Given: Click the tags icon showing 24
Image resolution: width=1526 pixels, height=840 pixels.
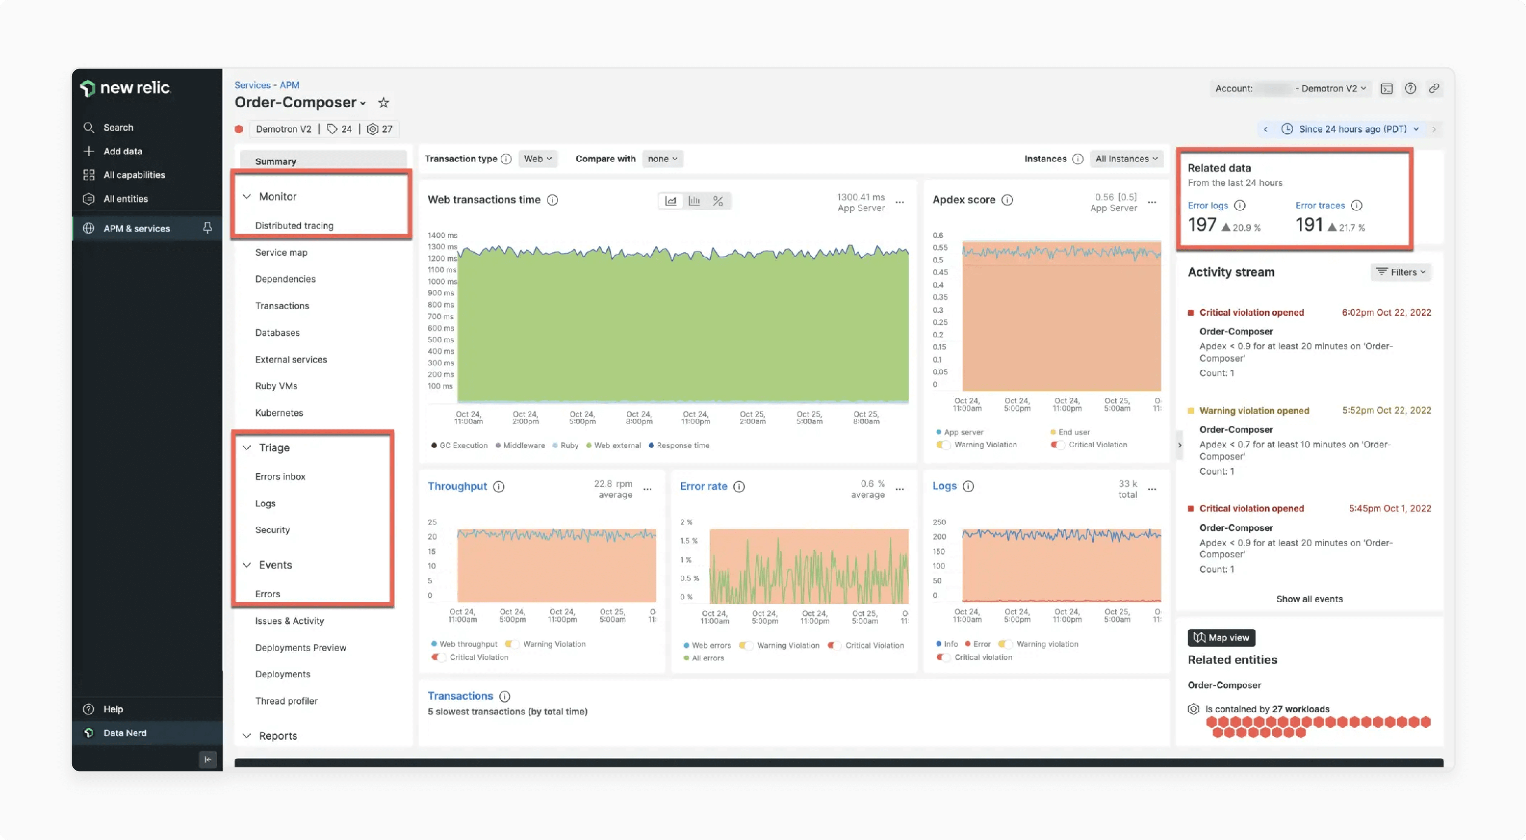Looking at the screenshot, I should point(333,129).
